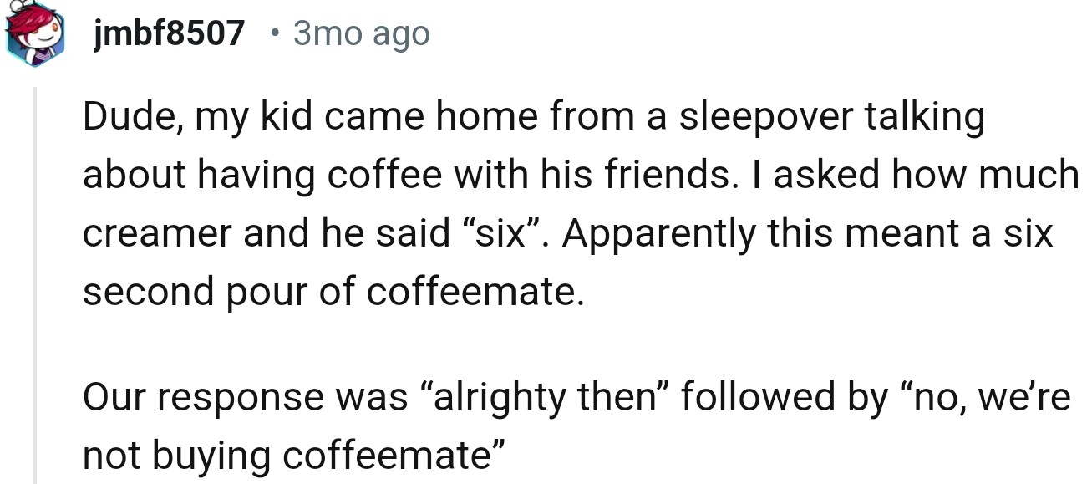Click the jmbf8507 user avatar
The height and width of the screenshot is (484, 1092).
coord(35,33)
